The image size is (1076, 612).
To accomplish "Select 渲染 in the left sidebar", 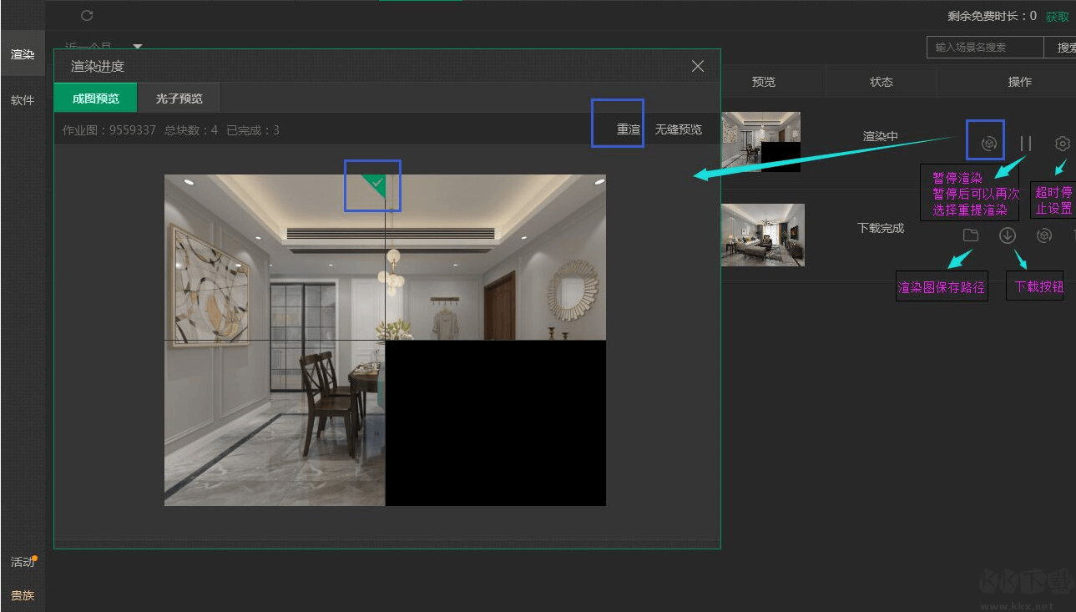I will point(23,54).
